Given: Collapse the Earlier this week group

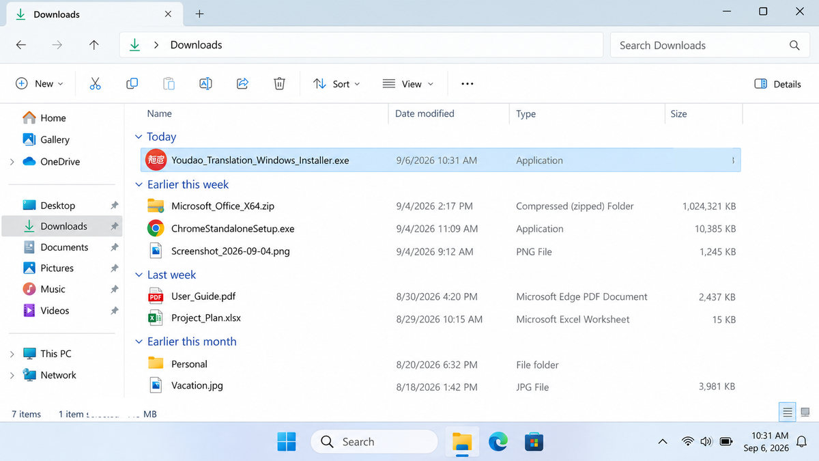Looking at the screenshot, I should tap(139, 184).
